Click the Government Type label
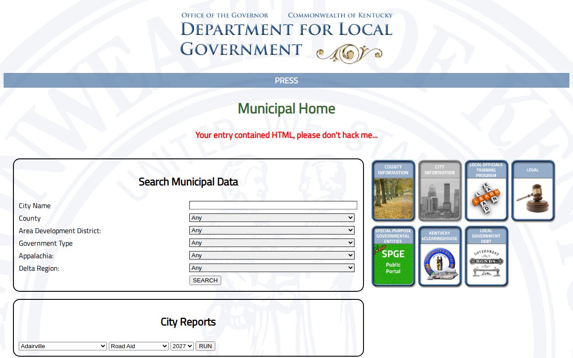573x358 pixels. [x=46, y=243]
